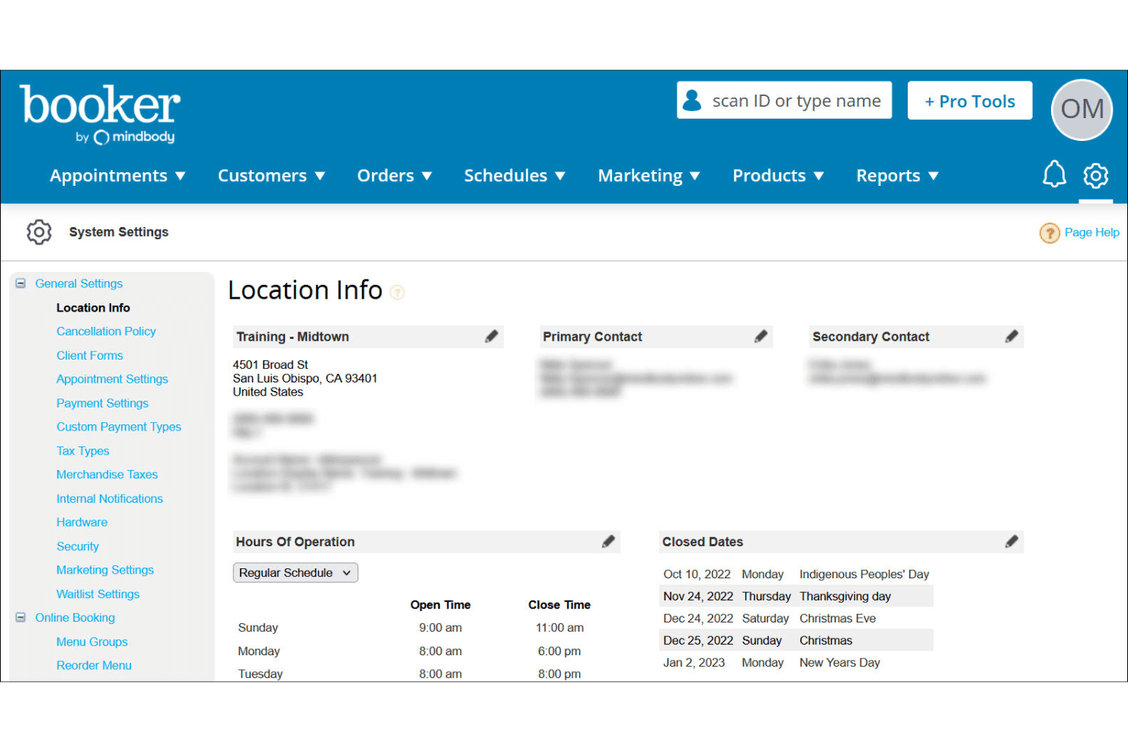Screen dimensions: 1128x752
Task: Open the Customers menu
Action: click(272, 176)
